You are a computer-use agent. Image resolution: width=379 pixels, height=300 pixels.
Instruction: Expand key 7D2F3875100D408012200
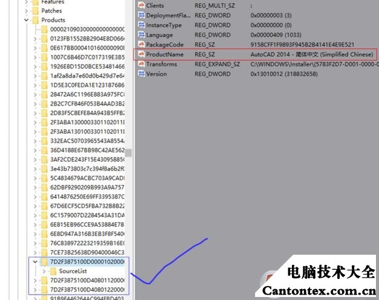click(35, 289)
